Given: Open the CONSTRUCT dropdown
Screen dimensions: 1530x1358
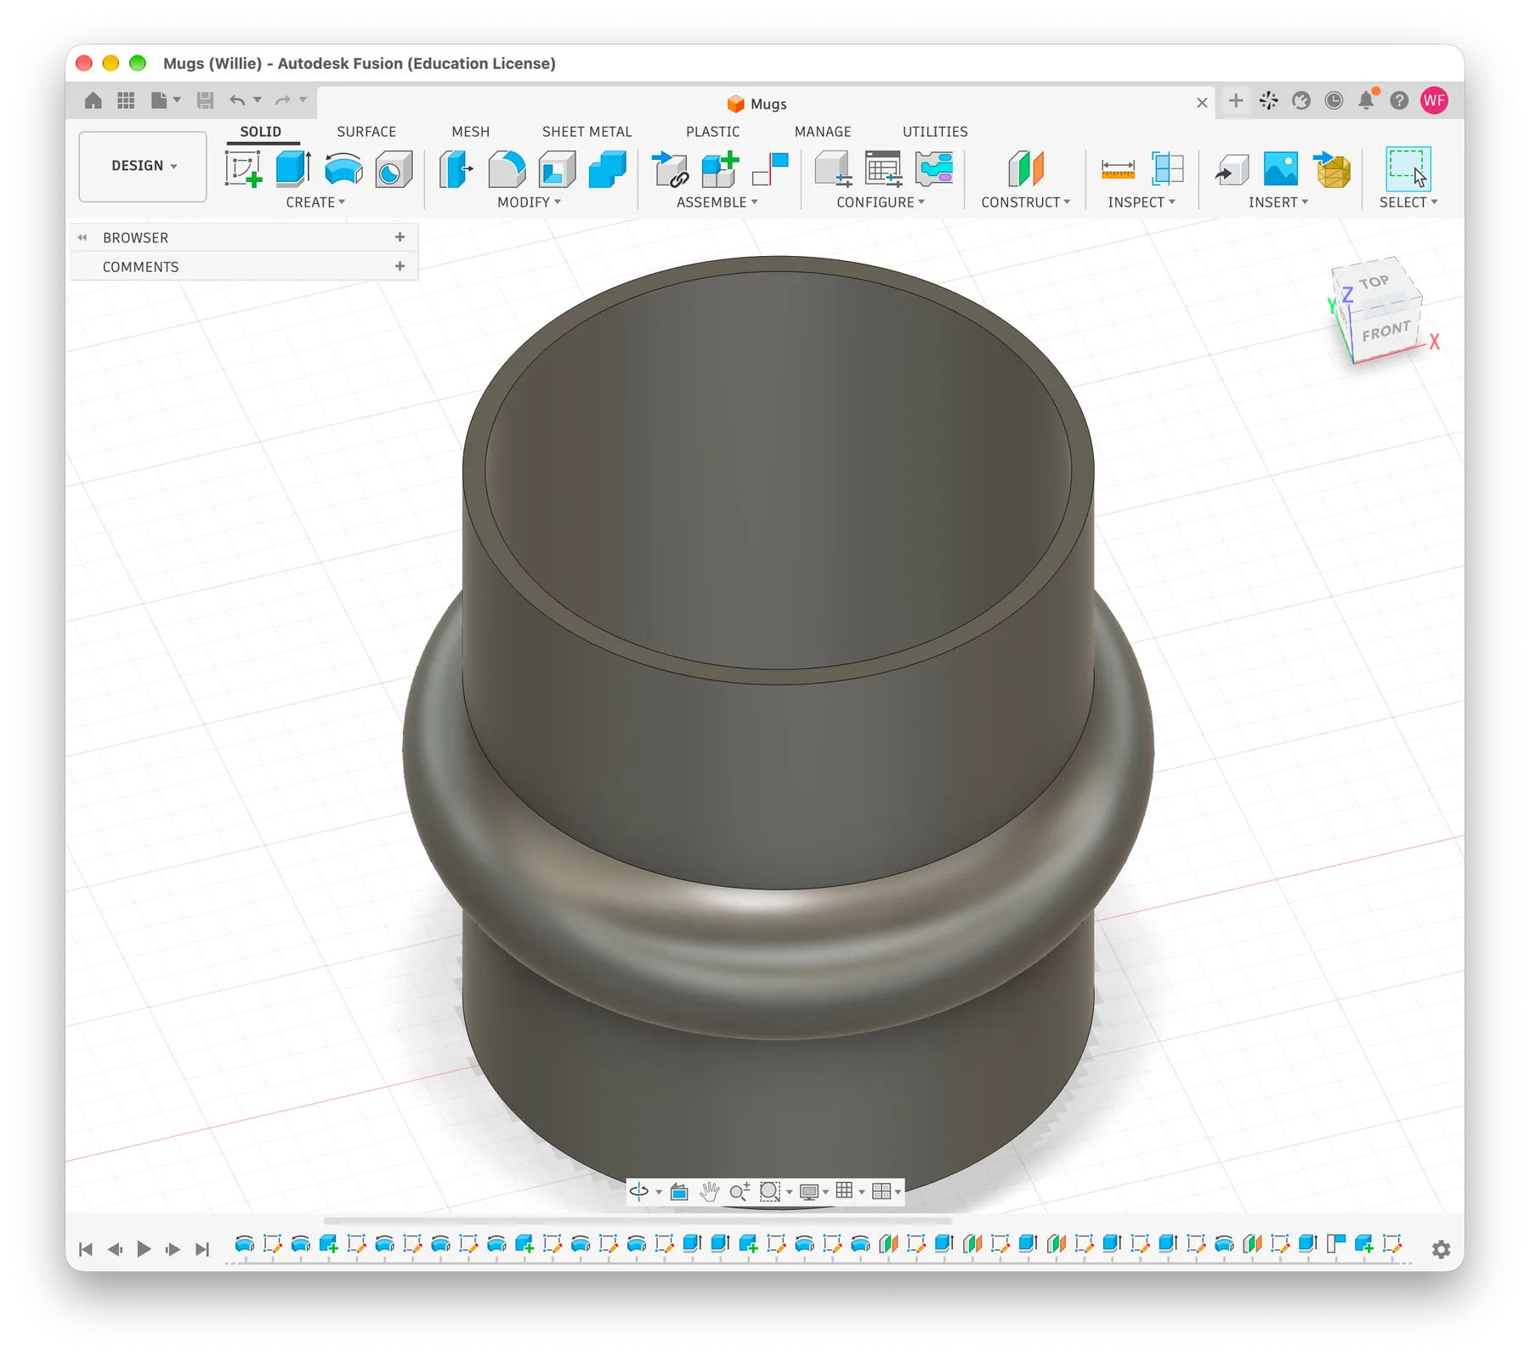Looking at the screenshot, I should tap(1026, 202).
